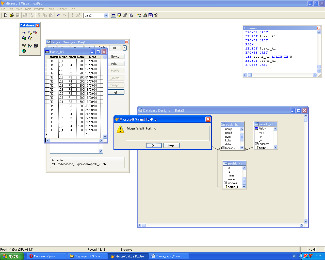The width and height of the screenshot is (325, 260).
Task: Click New Local View icon in Database toolbar
Action: pyautogui.click(x=30, y=38)
